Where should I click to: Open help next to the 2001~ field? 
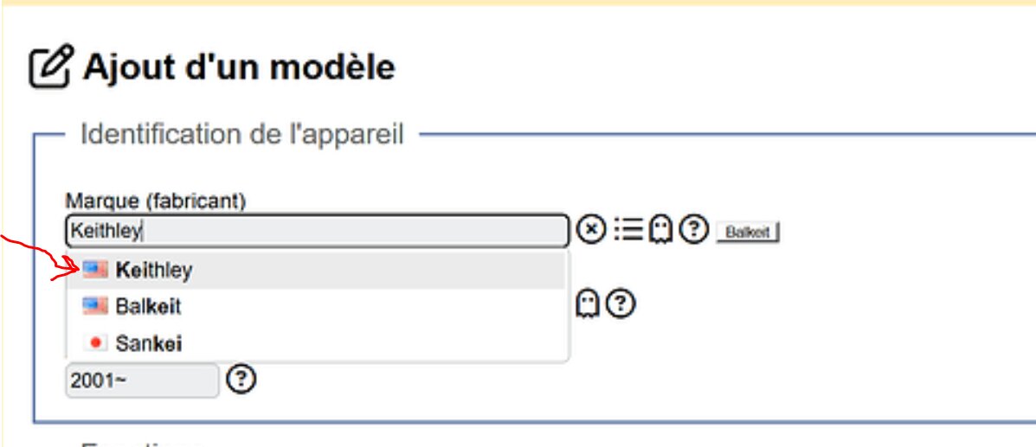click(x=241, y=379)
